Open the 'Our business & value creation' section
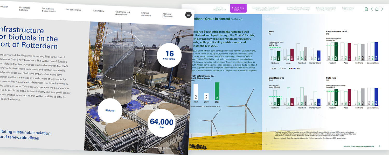 pos(49,10)
